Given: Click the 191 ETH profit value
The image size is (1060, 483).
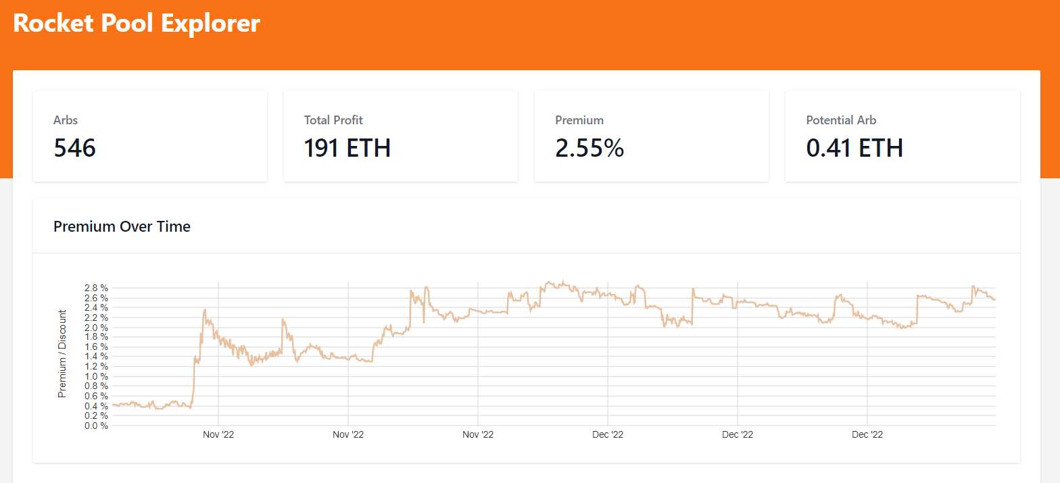Looking at the screenshot, I should pos(347,149).
